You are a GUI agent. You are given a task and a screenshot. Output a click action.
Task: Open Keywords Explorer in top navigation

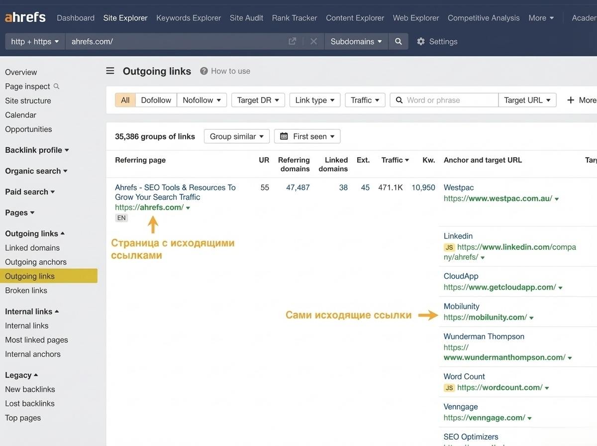[189, 18]
